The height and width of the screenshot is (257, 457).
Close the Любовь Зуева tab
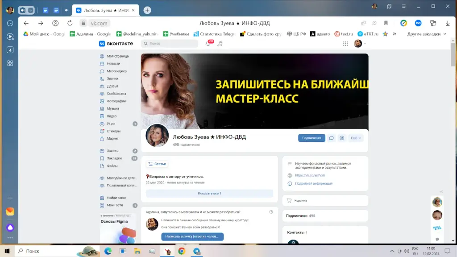pyautogui.click(x=133, y=10)
